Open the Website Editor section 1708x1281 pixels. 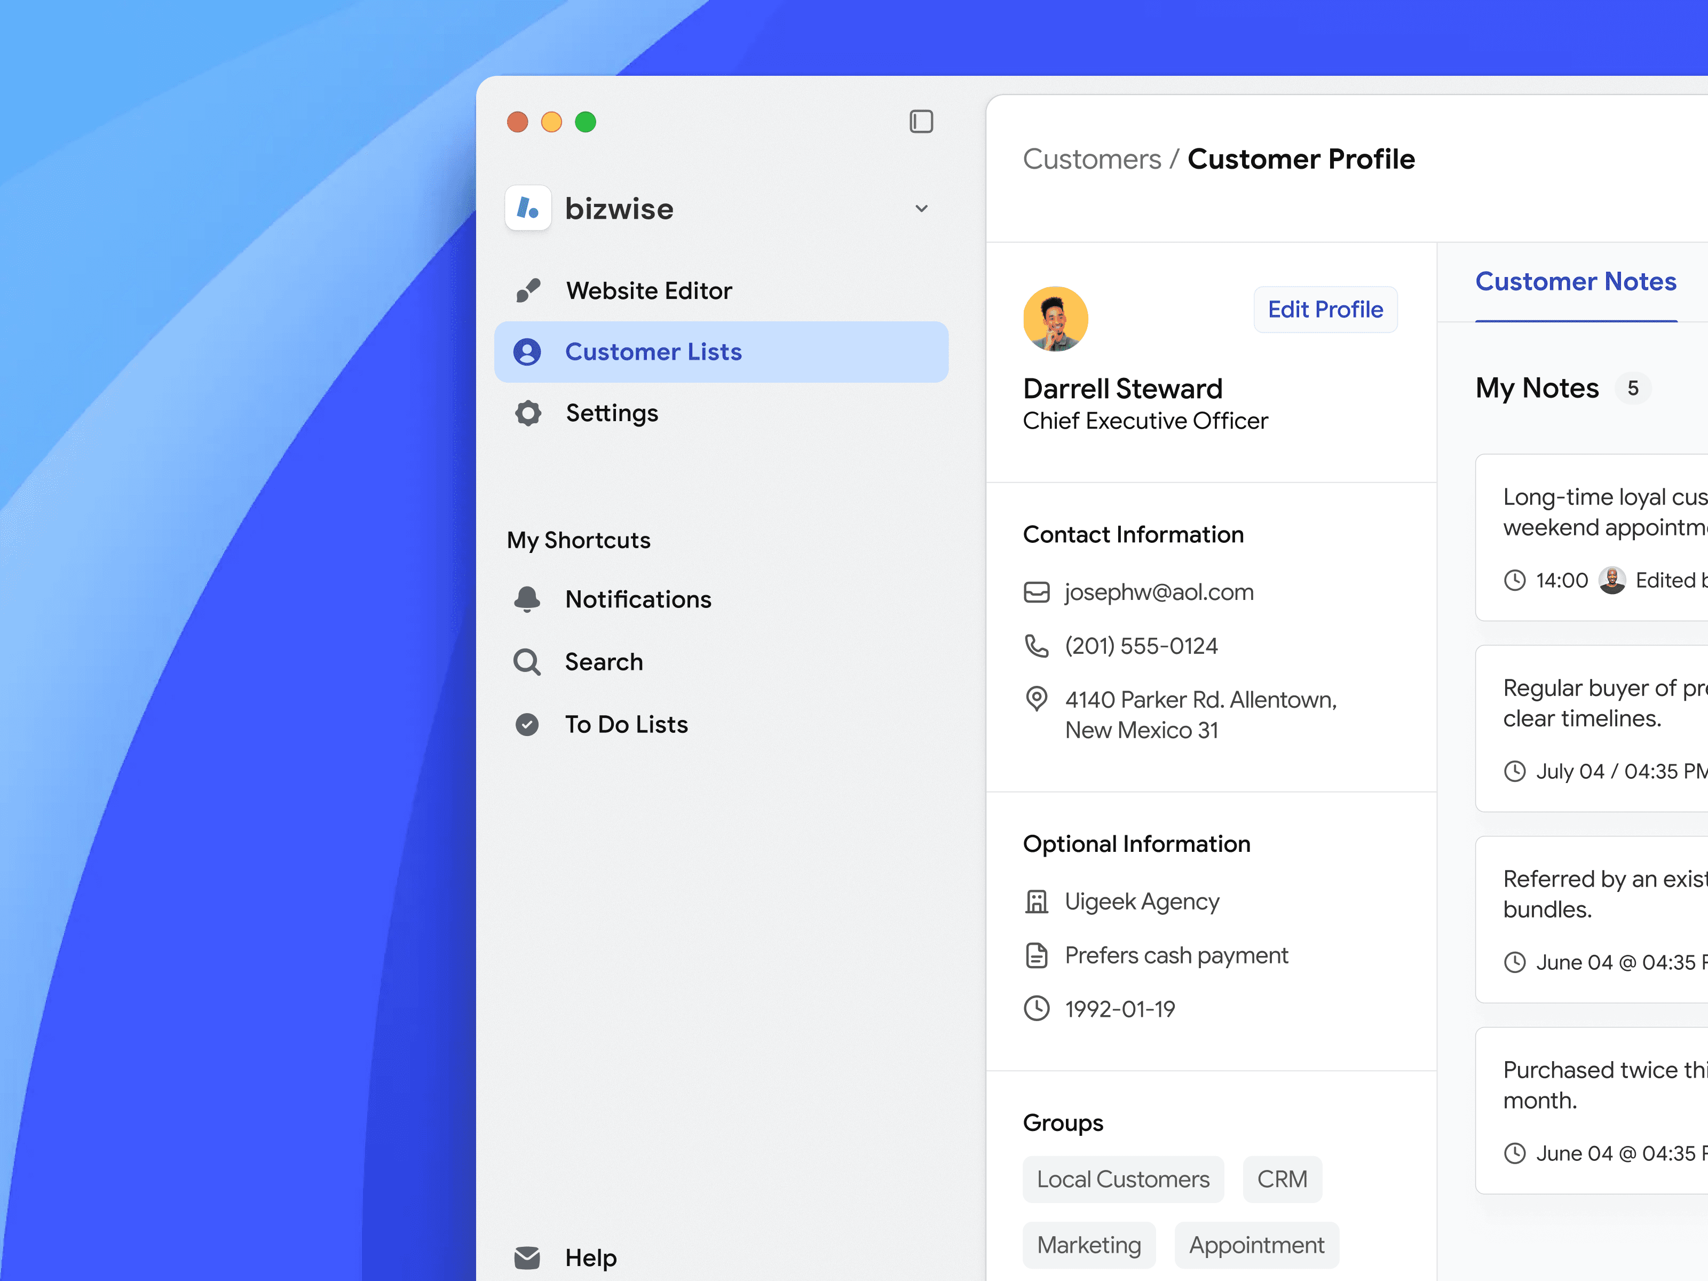point(649,290)
